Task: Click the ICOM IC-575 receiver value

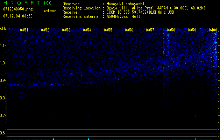Action: 140,12
